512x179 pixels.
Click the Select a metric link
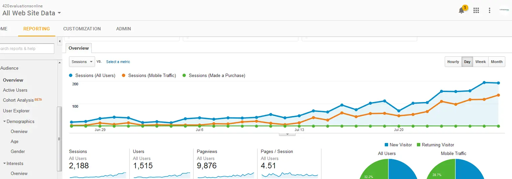coord(118,62)
